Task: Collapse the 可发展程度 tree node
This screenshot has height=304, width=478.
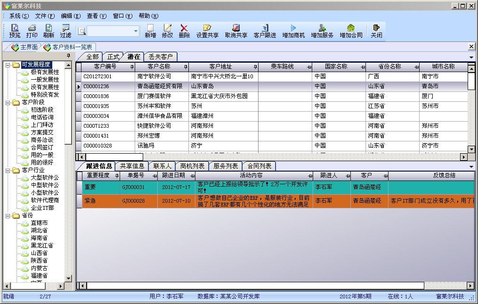Action: click(8, 65)
